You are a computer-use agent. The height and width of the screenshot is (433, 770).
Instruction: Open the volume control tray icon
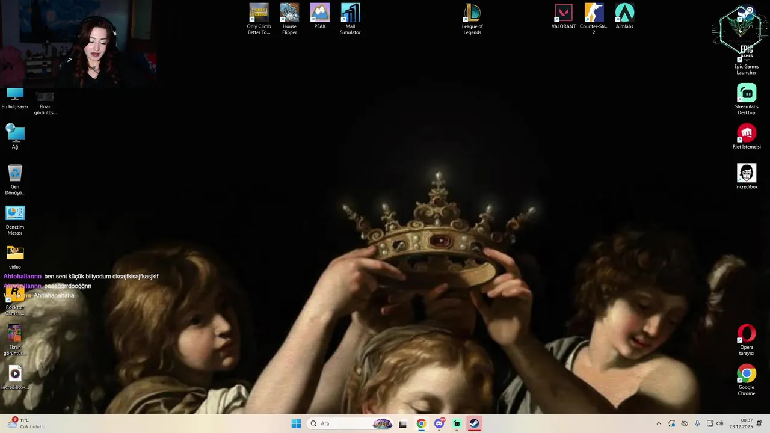(720, 423)
